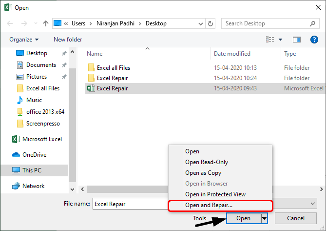This screenshot has width=326, height=231.
Task: Open the Help button
Action: (314, 40)
